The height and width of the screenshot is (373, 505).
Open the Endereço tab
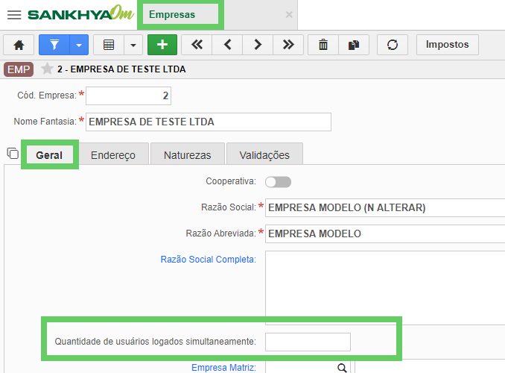[113, 155]
